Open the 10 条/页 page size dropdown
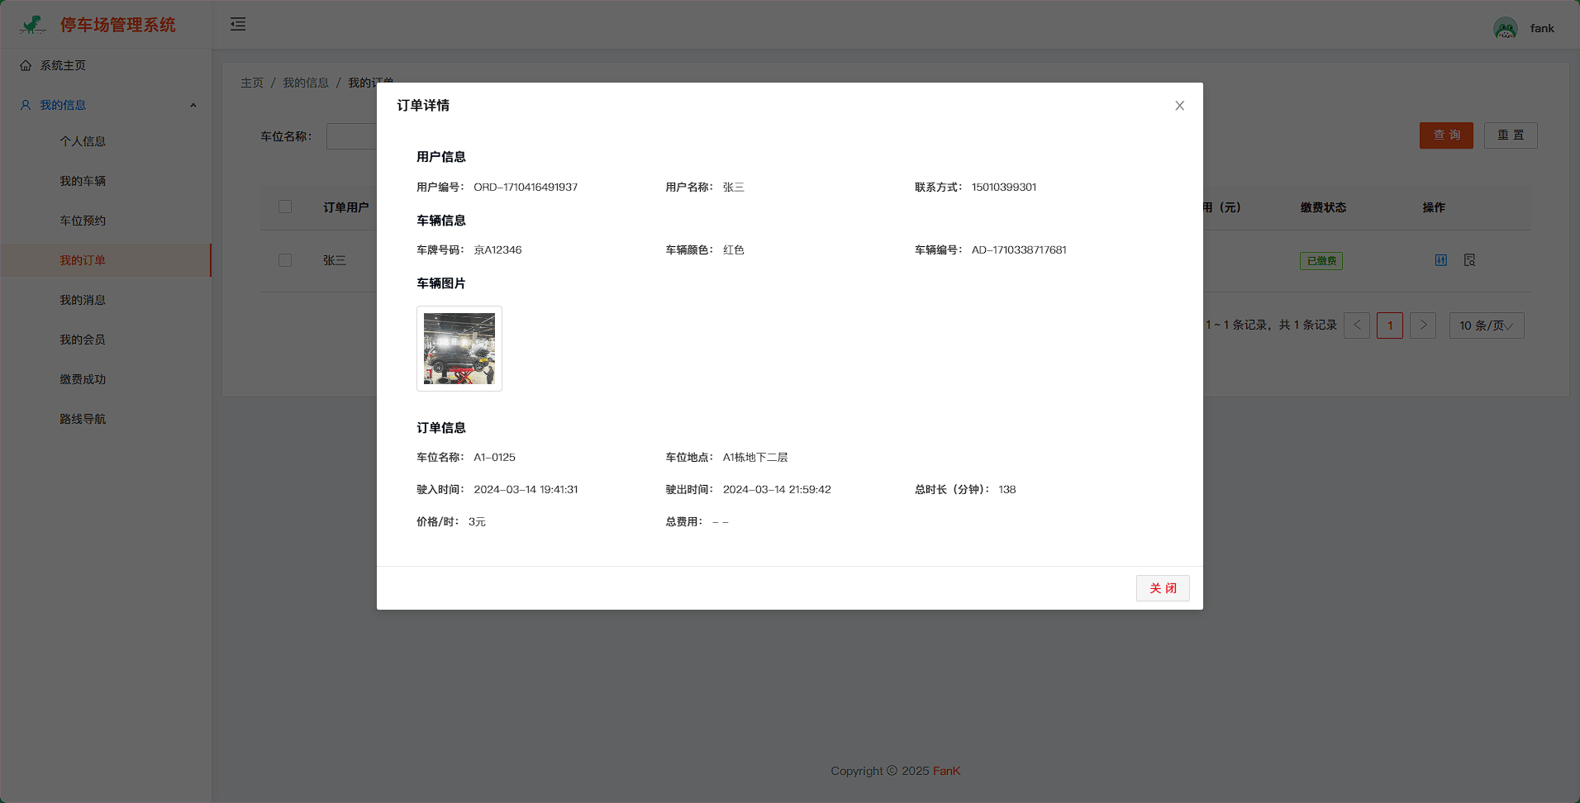 coord(1486,325)
